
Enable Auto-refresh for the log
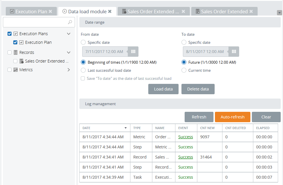(232, 117)
